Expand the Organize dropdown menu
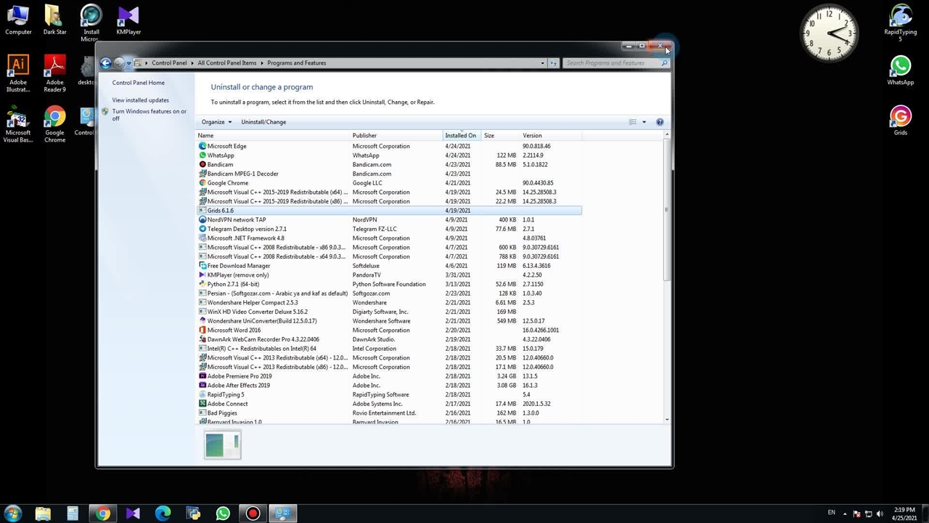The height and width of the screenshot is (523, 929). 216,122
